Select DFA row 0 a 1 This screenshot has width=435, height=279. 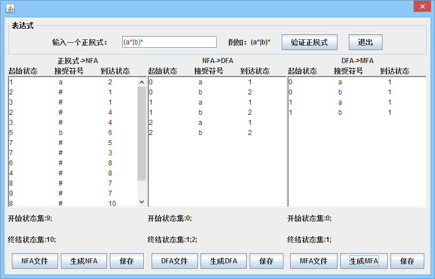(x=217, y=82)
